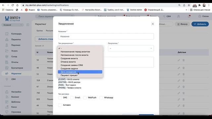Open the 'Получатель' recipient dropdown
The width and height of the screenshot is (212, 119).
(131, 48)
